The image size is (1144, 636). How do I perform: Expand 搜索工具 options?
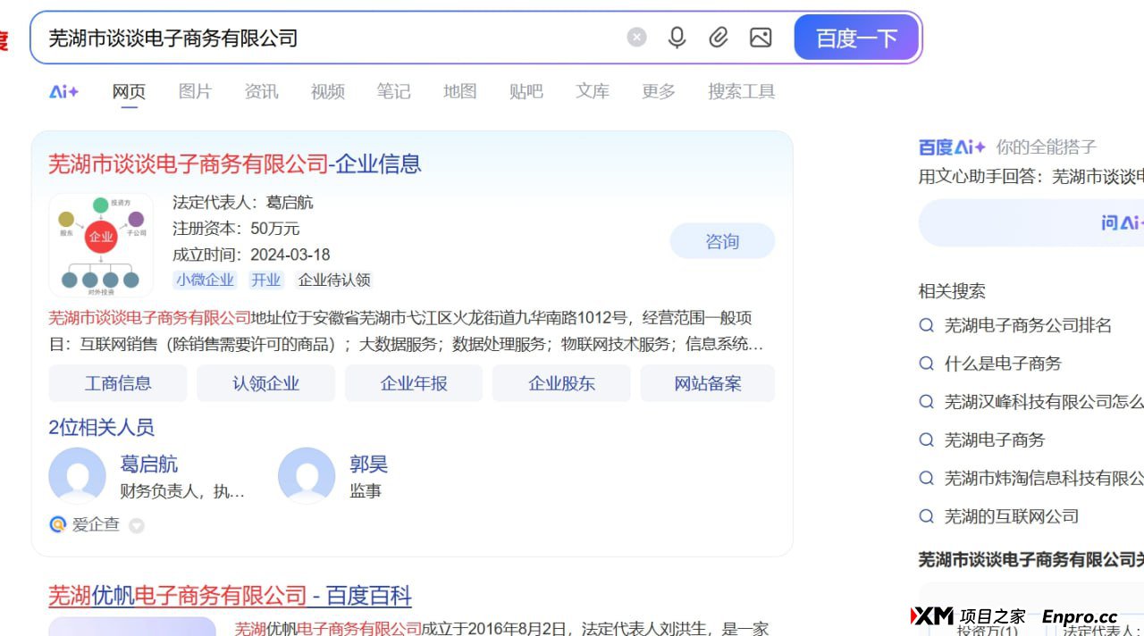pyautogui.click(x=741, y=91)
